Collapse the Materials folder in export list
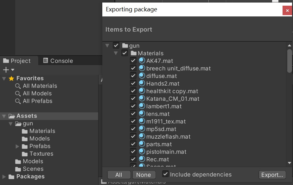The image size is (293, 185). (116, 53)
